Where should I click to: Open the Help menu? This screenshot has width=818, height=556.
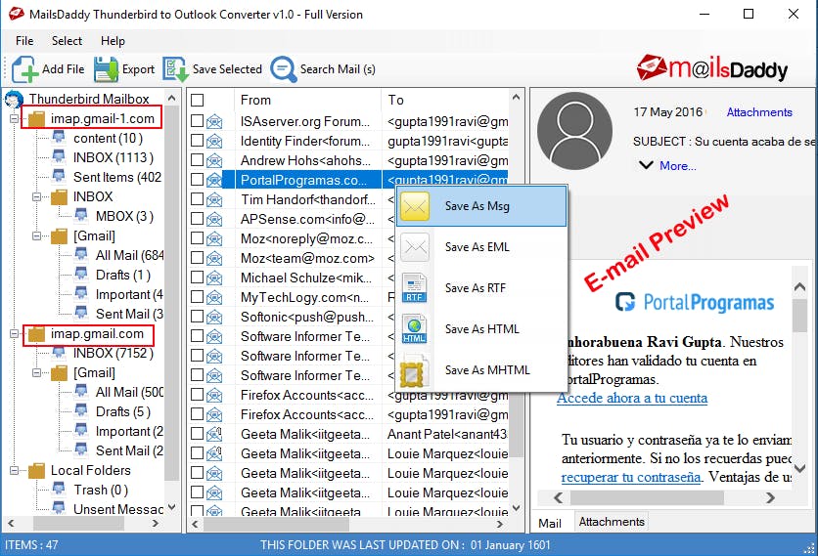click(113, 41)
